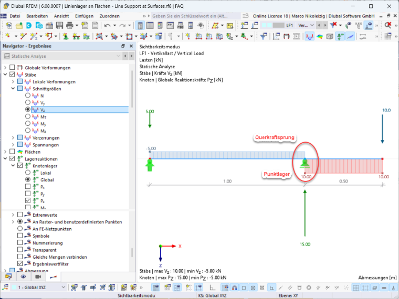Collapse the Schnittgrößen tree node
This screenshot has width=399, height=299.
(x=13, y=89)
